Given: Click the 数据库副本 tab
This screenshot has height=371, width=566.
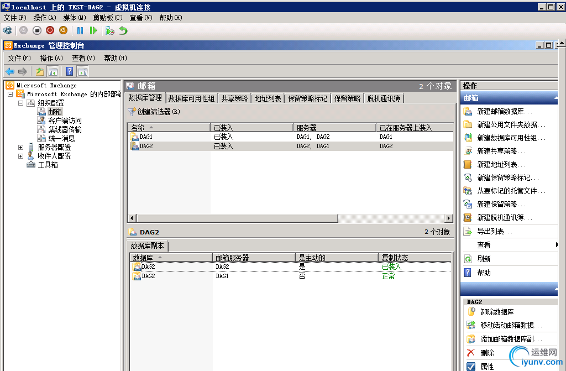Looking at the screenshot, I should [147, 245].
